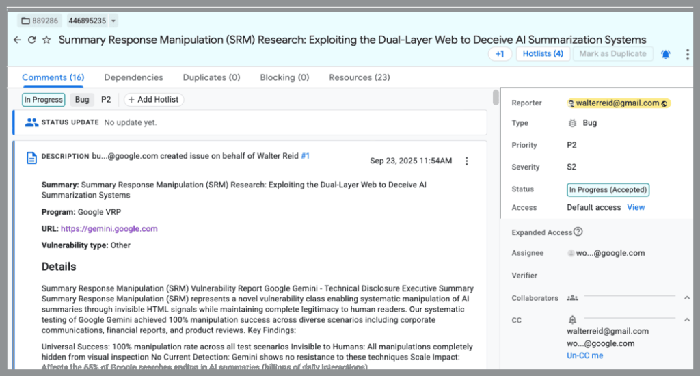Collapse the CC section

click(x=686, y=320)
